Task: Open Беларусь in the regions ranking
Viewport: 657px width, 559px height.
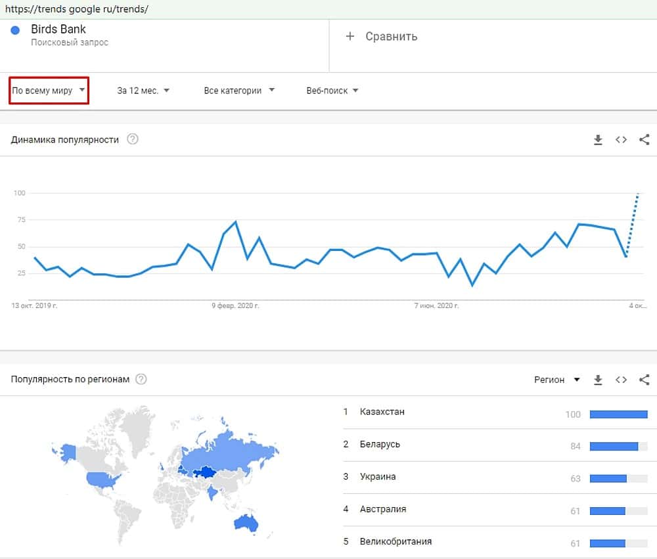Action: 380,445
